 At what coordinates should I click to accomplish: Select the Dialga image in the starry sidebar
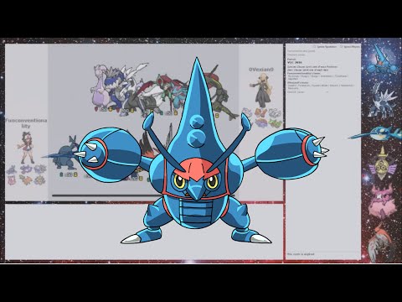click(x=382, y=100)
